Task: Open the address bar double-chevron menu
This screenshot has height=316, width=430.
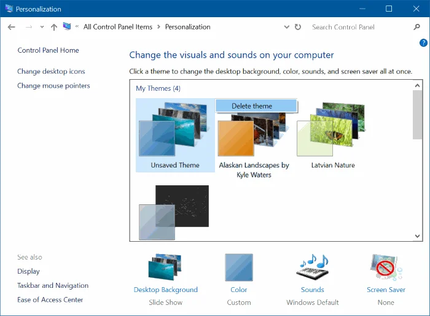Action: [x=77, y=26]
